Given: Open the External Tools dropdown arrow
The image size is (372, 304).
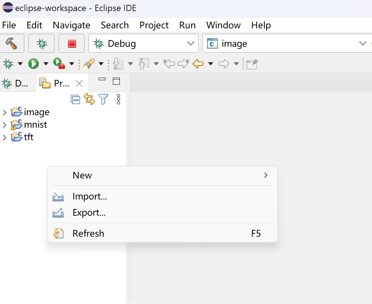Looking at the screenshot, I should click(x=72, y=64).
